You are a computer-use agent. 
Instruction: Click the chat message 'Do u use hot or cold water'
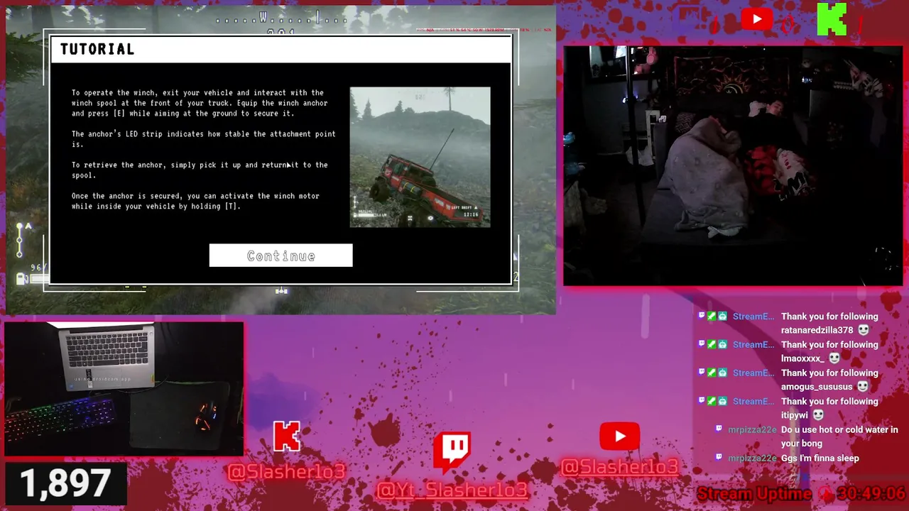[839, 436]
